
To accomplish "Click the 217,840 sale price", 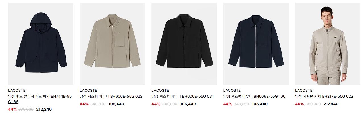I will click(x=331, y=104).
